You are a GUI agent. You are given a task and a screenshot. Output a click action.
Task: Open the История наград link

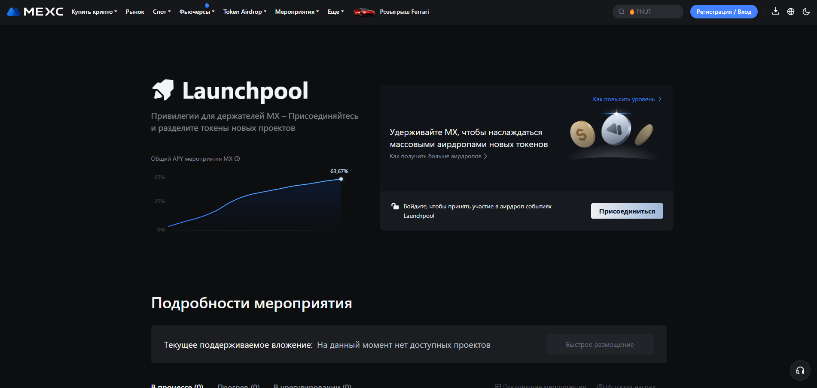(626, 385)
